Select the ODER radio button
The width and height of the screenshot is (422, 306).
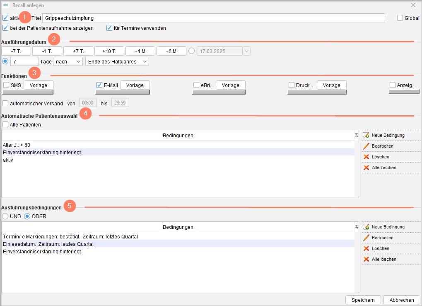tap(27, 216)
